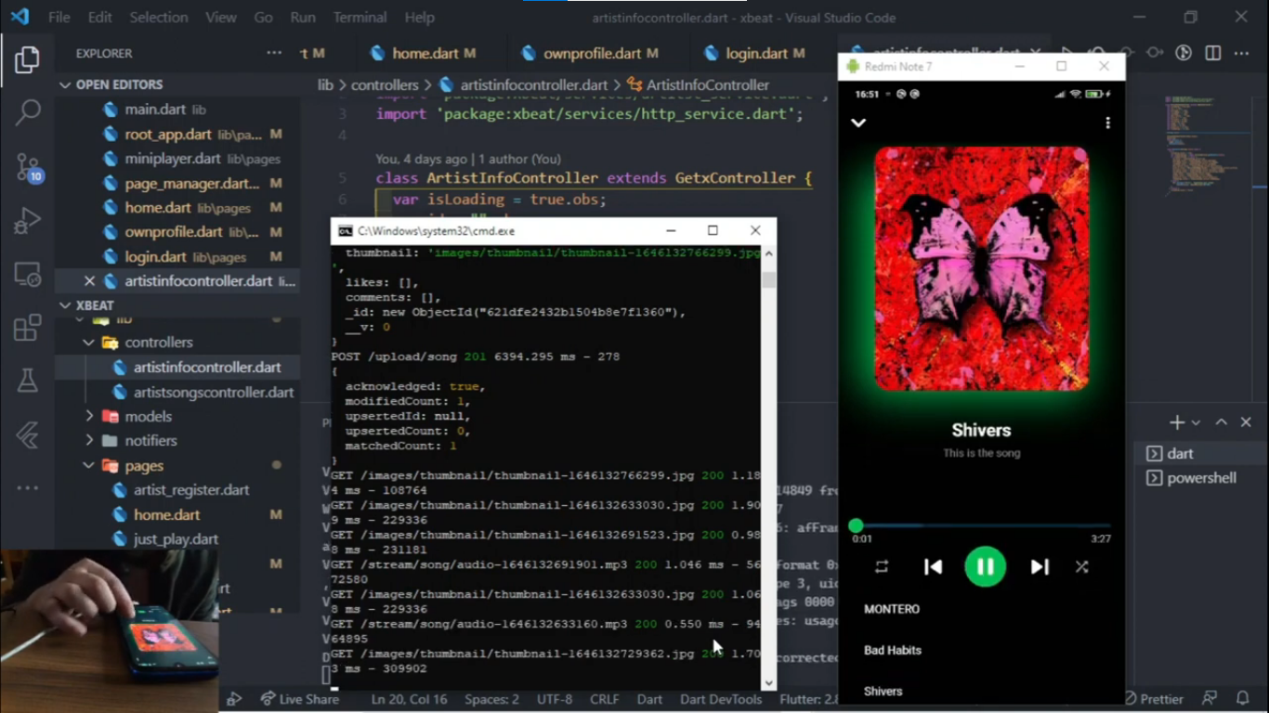Screen dimensions: 1269x713
Task: Open the Search view in activity bar
Action: coord(27,112)
